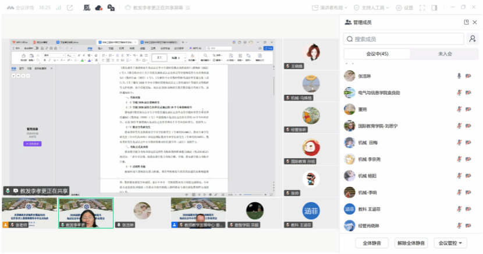Open the cloud recording icon in top bar
The height and width of the screenshot is (254, 483).
(x=98, y=8)
